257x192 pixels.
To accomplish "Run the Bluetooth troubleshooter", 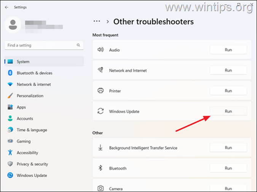I will pos(228,168).
